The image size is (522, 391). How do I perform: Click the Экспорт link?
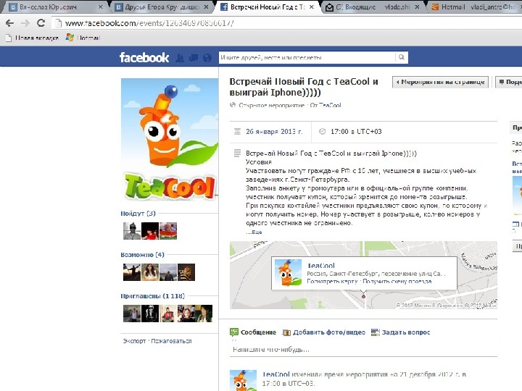coord(134,341)
